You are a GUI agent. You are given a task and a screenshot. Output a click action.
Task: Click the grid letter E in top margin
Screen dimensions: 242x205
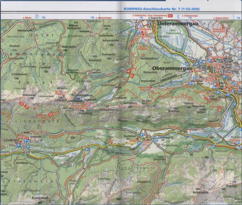pyautogui.click(x=179, y=17)
